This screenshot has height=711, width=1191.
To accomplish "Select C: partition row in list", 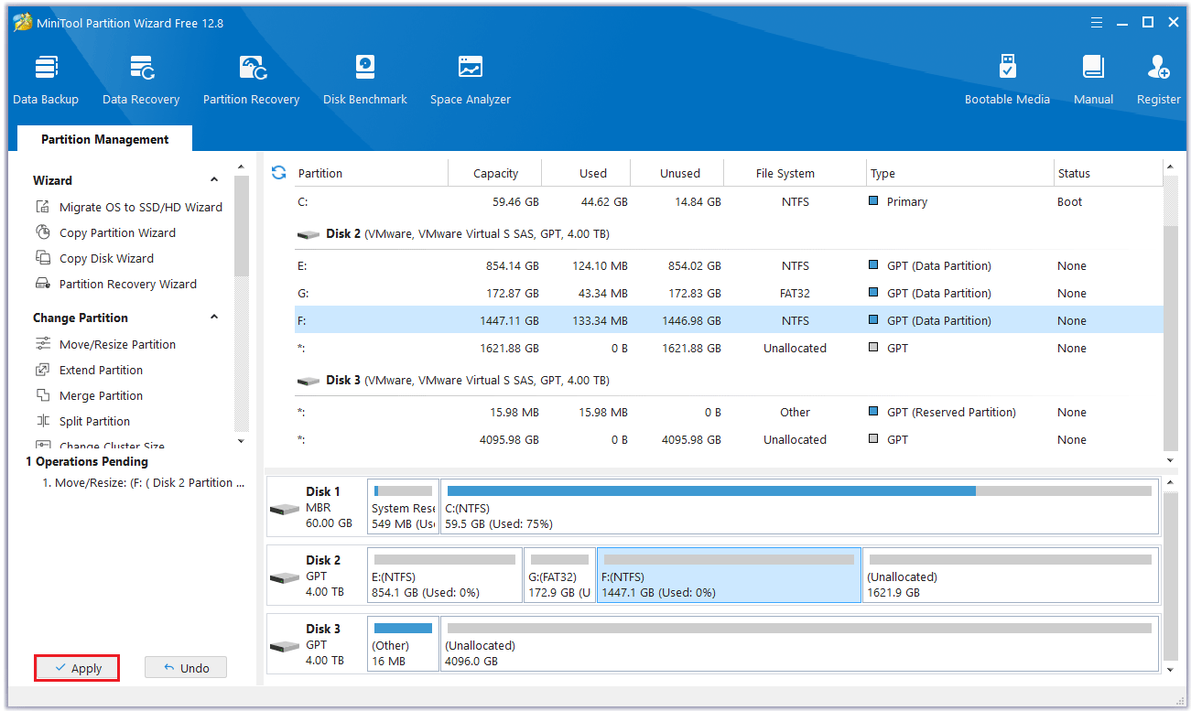I will [728, 201].
